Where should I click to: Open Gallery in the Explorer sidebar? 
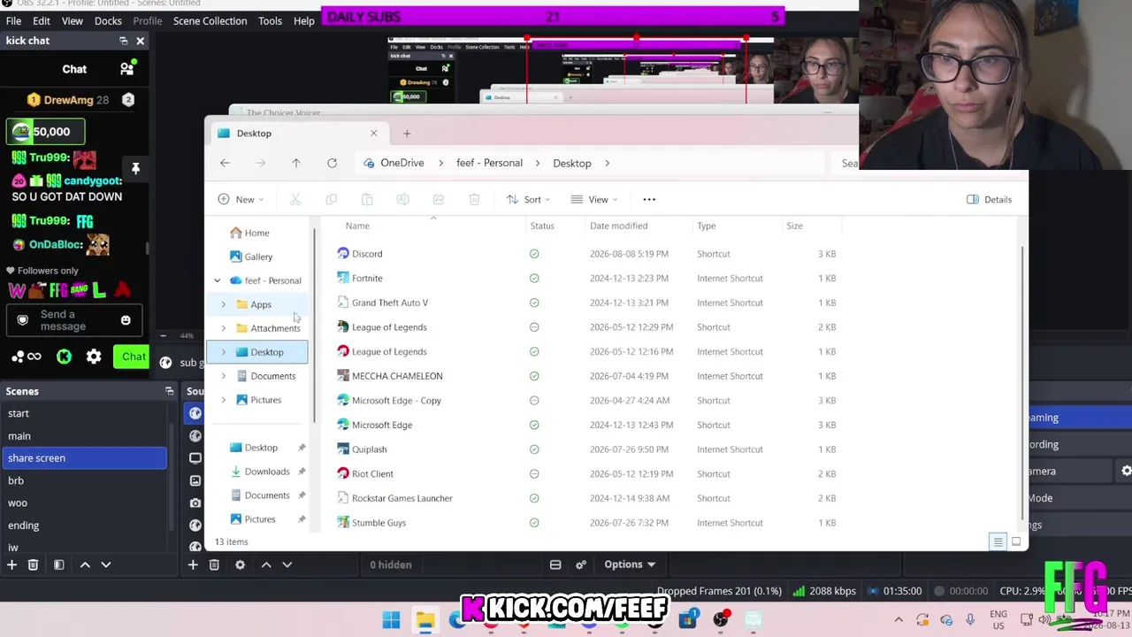(258, 257)
